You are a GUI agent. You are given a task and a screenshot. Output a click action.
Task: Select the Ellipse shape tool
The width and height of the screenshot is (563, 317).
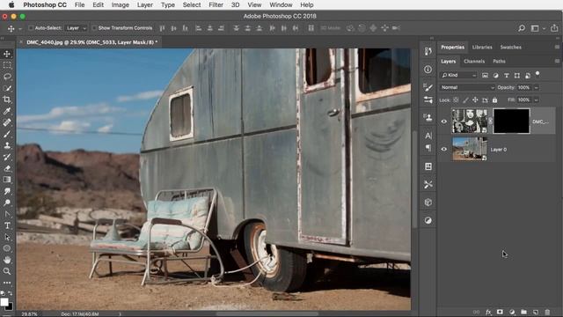(7, 248)
